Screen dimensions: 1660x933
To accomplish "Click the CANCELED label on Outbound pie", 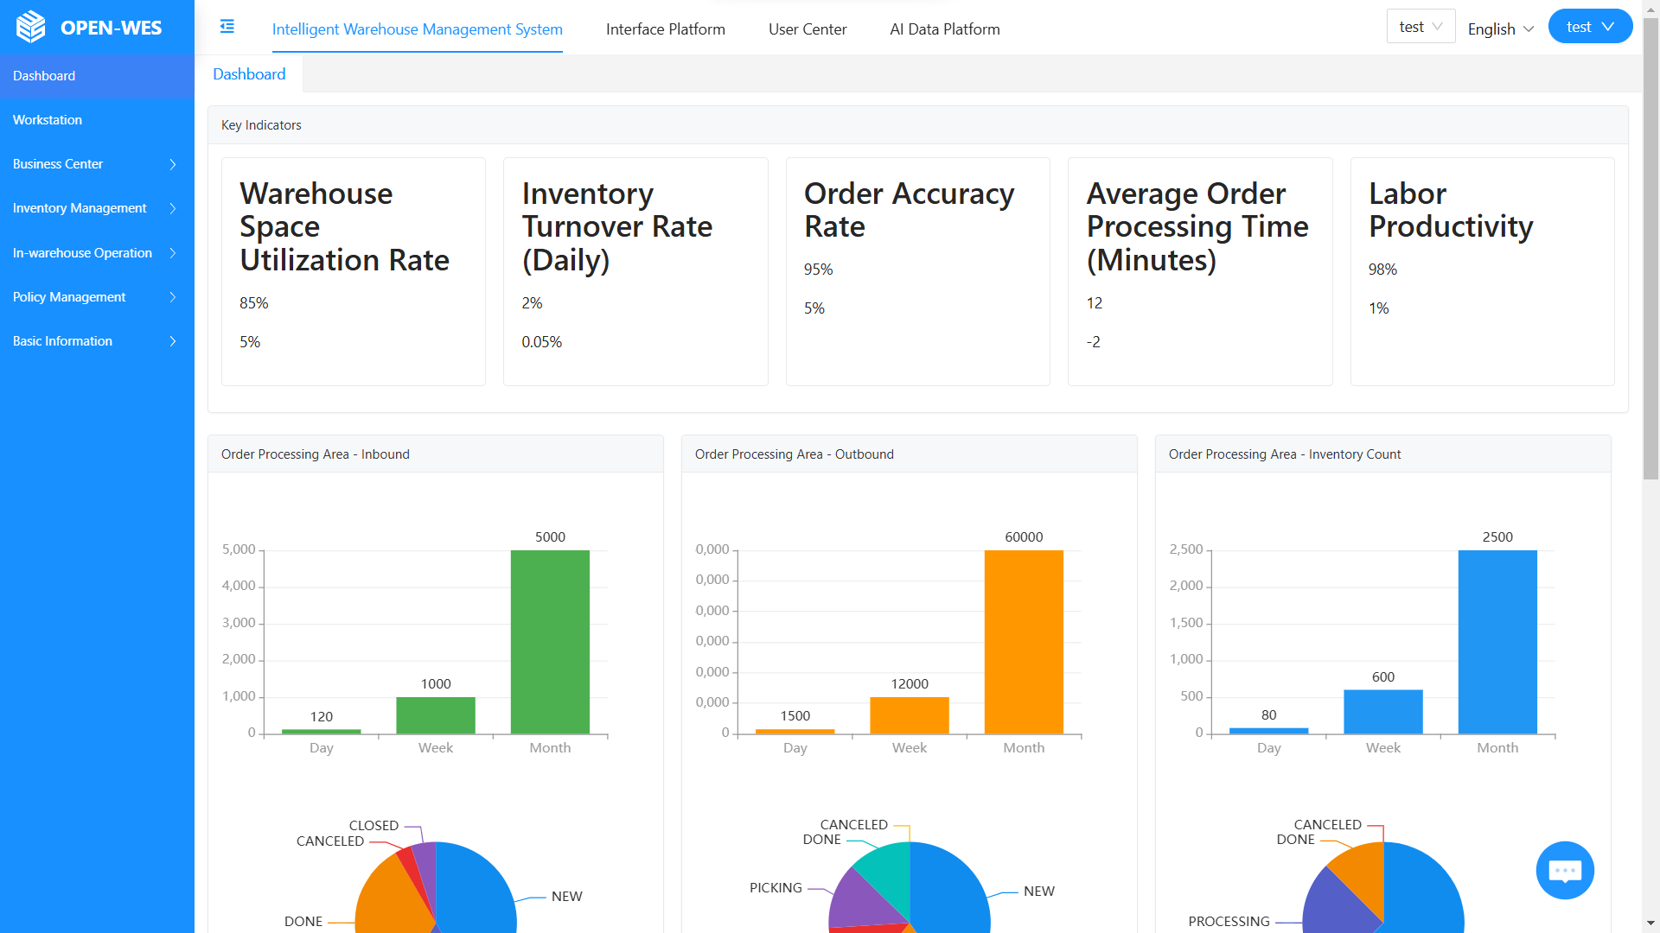I will [853, 825].
